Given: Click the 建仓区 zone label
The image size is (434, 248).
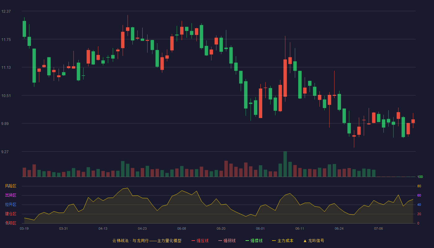Looking at the screenshot, I should point(11,214).
